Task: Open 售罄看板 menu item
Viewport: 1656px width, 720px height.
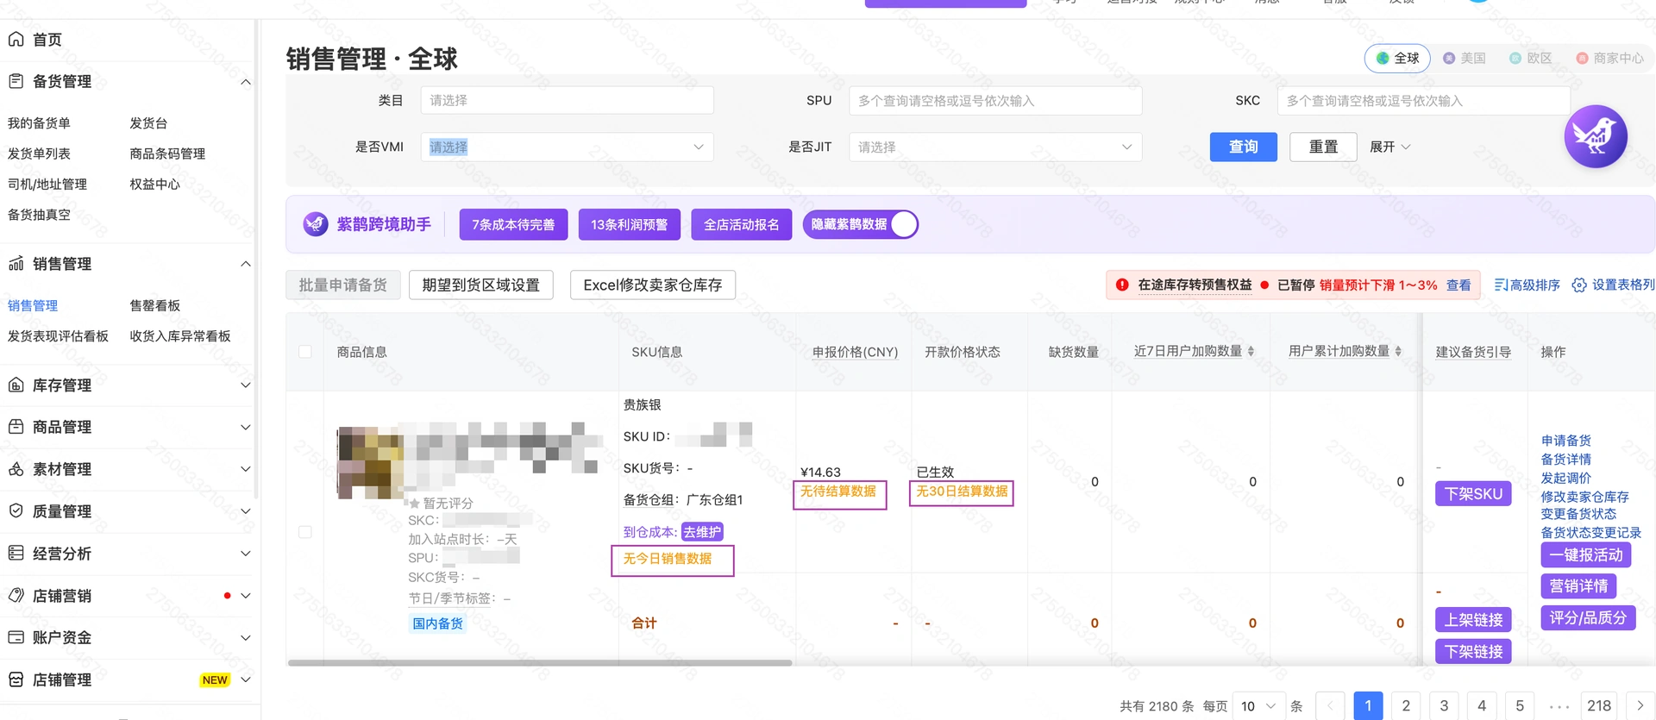Action: pyautogui.click(x=155, y=305)
